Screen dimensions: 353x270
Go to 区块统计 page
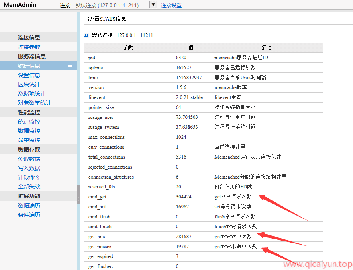click(x=29, y=84)
